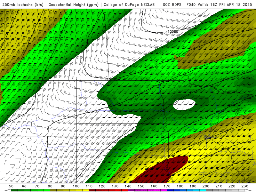This screenshot has height=192, width=256.
Task: Click the color scale label 120
Action: [102, 186]
